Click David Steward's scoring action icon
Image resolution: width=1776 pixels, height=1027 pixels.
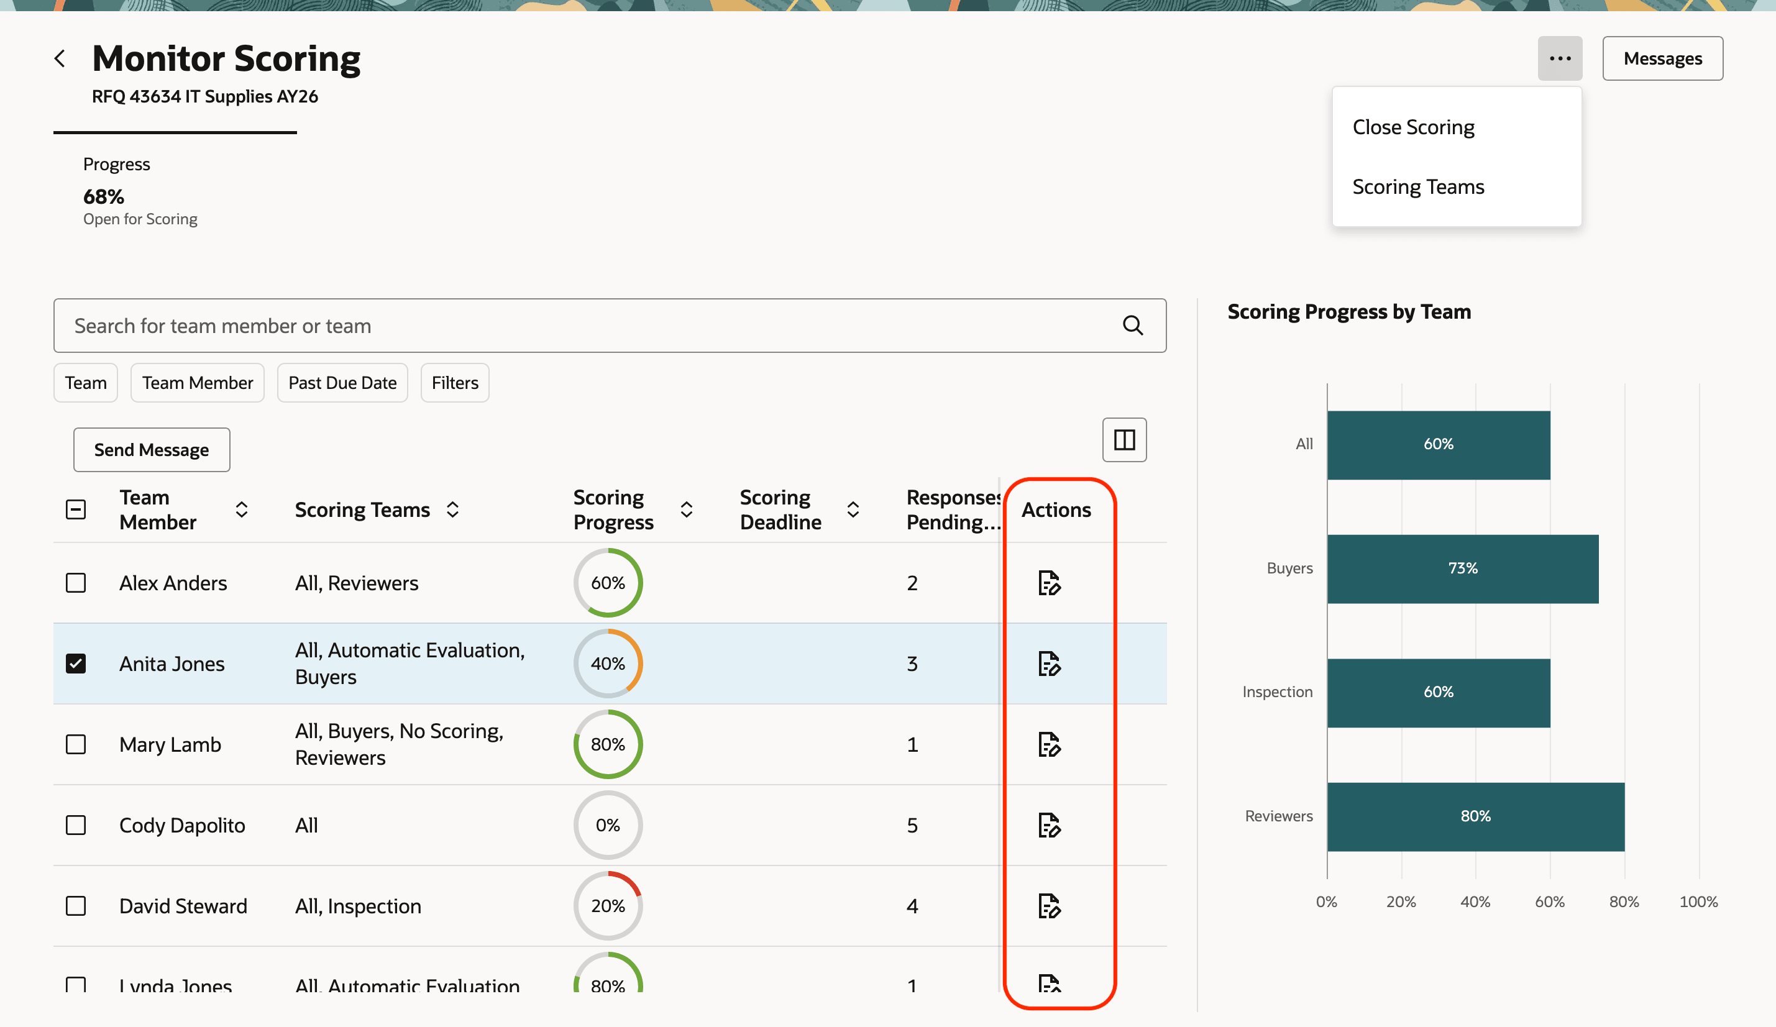[1049, 906]
